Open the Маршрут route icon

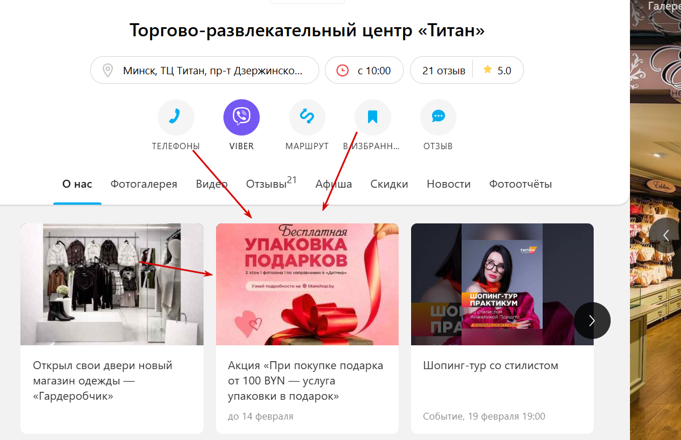click(307, 117)
